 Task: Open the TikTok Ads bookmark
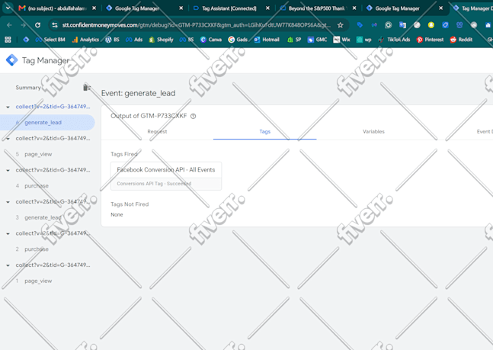394,40
